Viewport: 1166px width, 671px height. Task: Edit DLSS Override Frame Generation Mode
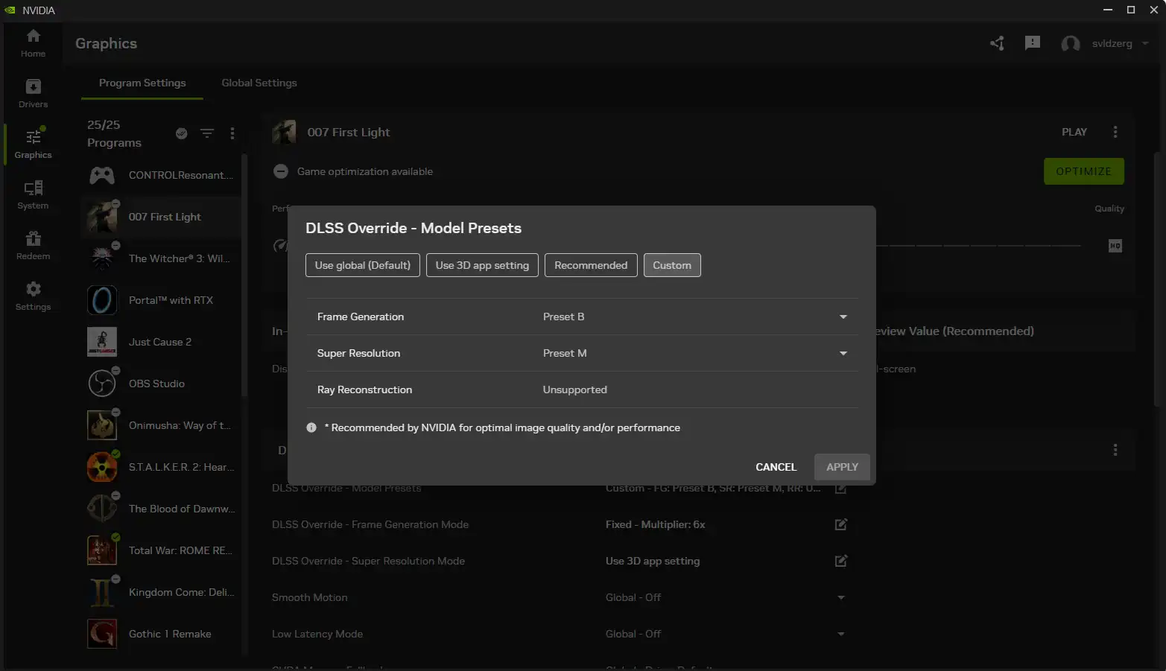point(840,524)
